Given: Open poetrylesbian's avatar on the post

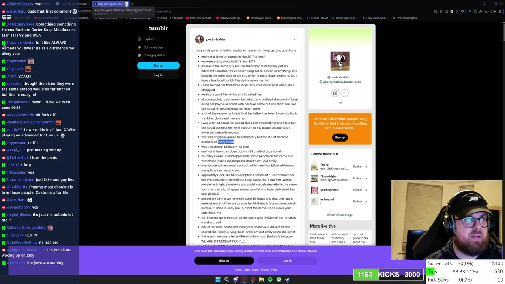Looking at the screenshot, I should pos(199,39).
